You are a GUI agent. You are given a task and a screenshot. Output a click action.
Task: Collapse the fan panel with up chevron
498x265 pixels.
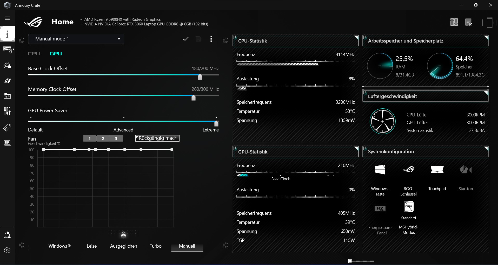[123, 234]
